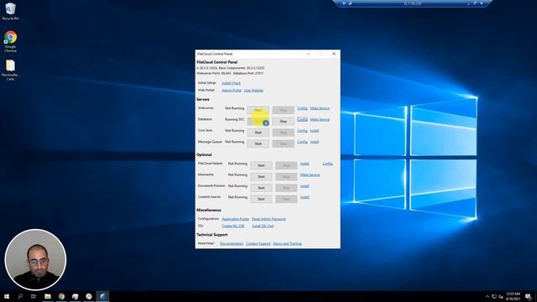Open FileCloud Helper Config link
This screenshot has width=537, height=302.
pos(327,164)
